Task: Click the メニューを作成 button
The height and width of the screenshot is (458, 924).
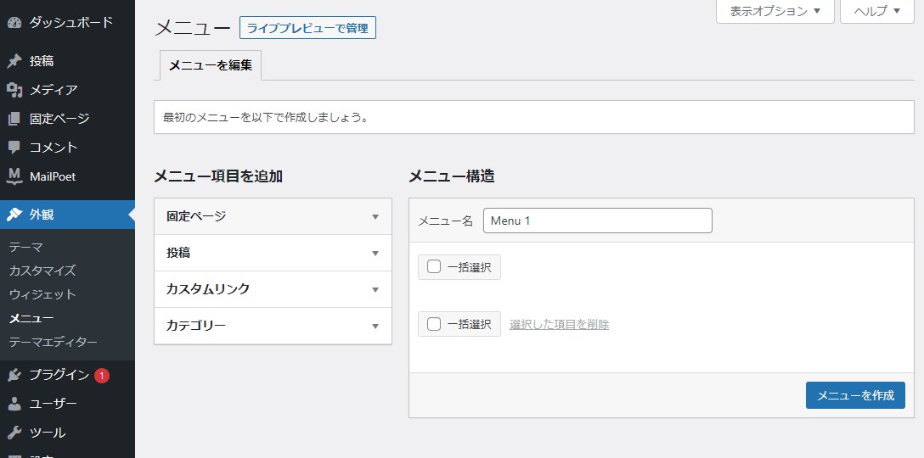Action: pyautogui.click(x=854, y=395)
